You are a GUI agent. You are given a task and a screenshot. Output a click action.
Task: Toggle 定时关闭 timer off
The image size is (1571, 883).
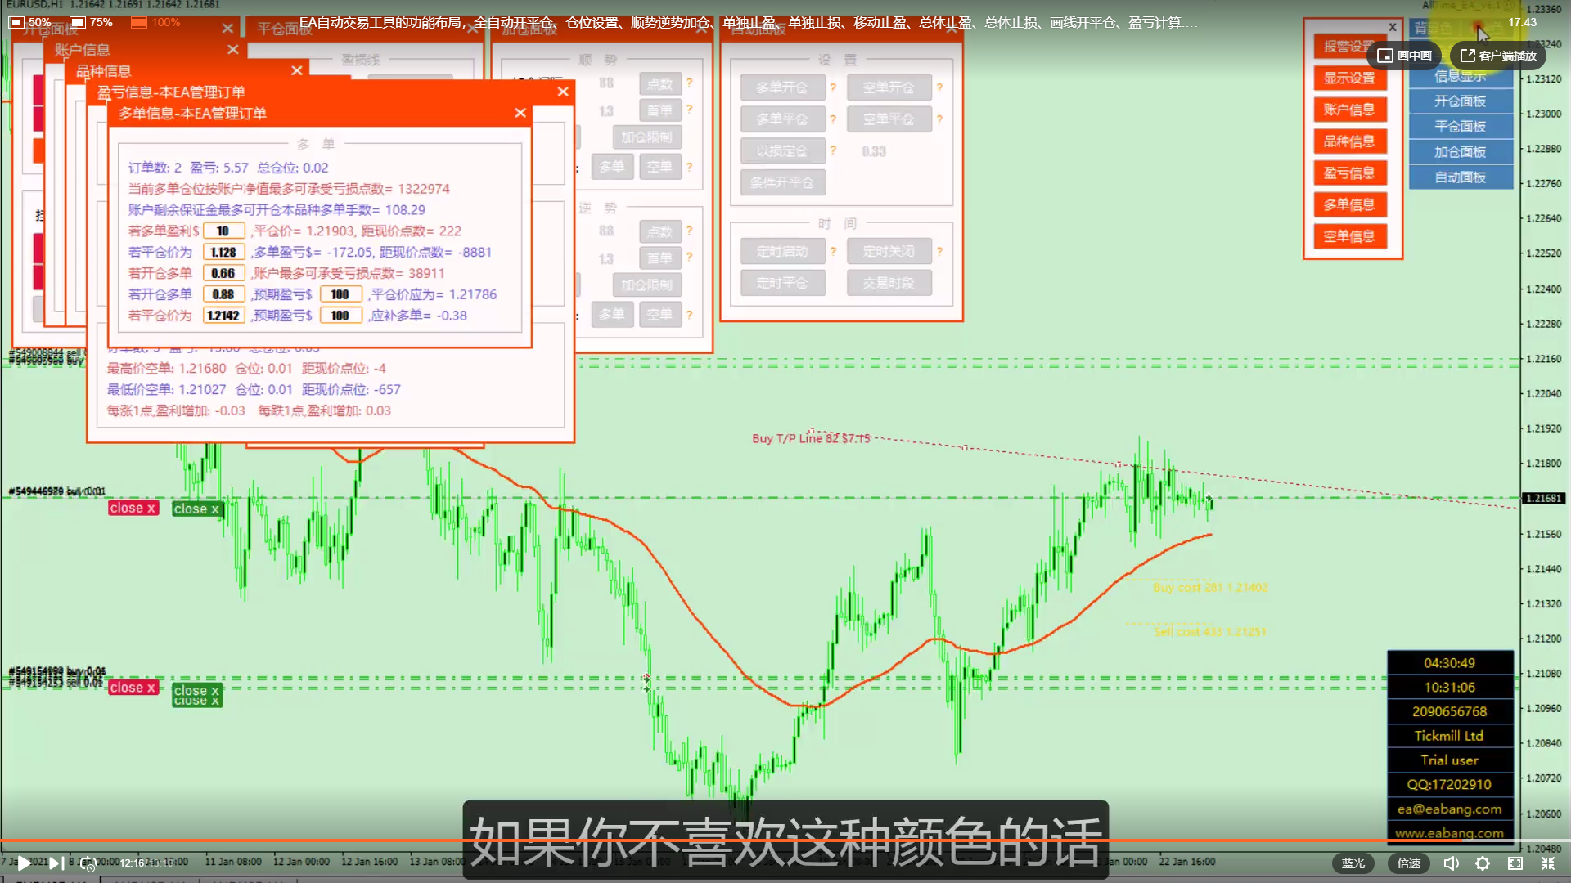coord(889,252)
